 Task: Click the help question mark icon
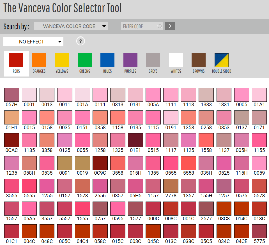81,41
